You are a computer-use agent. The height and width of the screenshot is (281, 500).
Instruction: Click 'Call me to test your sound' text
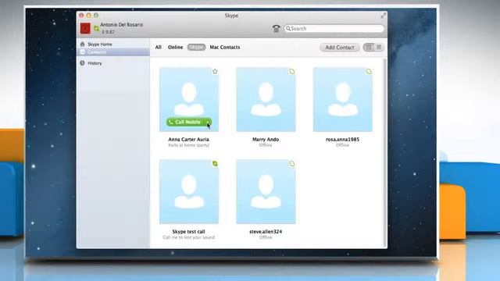tap(189, 237)
